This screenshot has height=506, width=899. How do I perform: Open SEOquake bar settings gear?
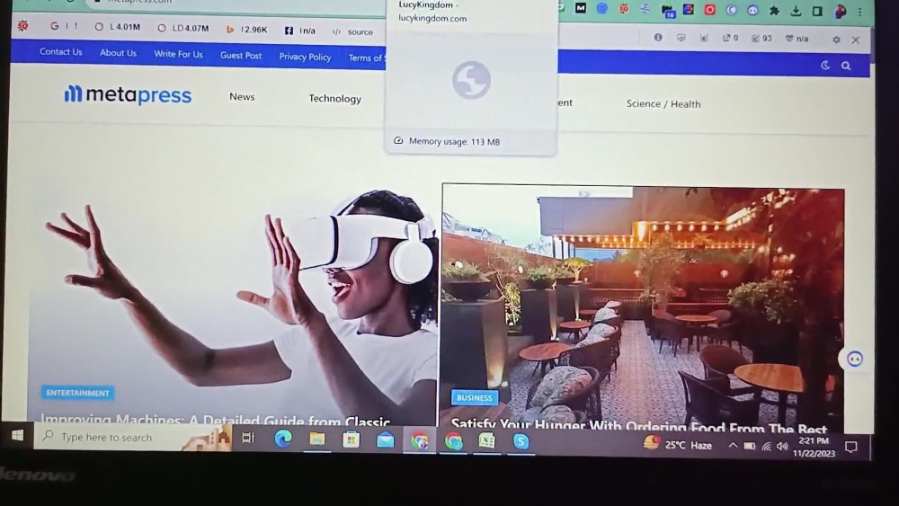coord(836,40)
